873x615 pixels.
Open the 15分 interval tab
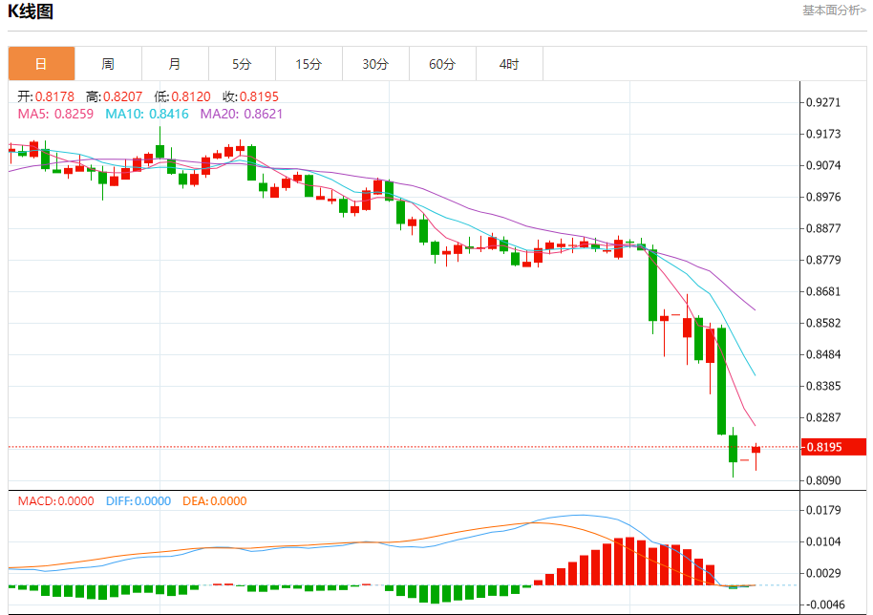pyautogui.click(x=309, y=64)
